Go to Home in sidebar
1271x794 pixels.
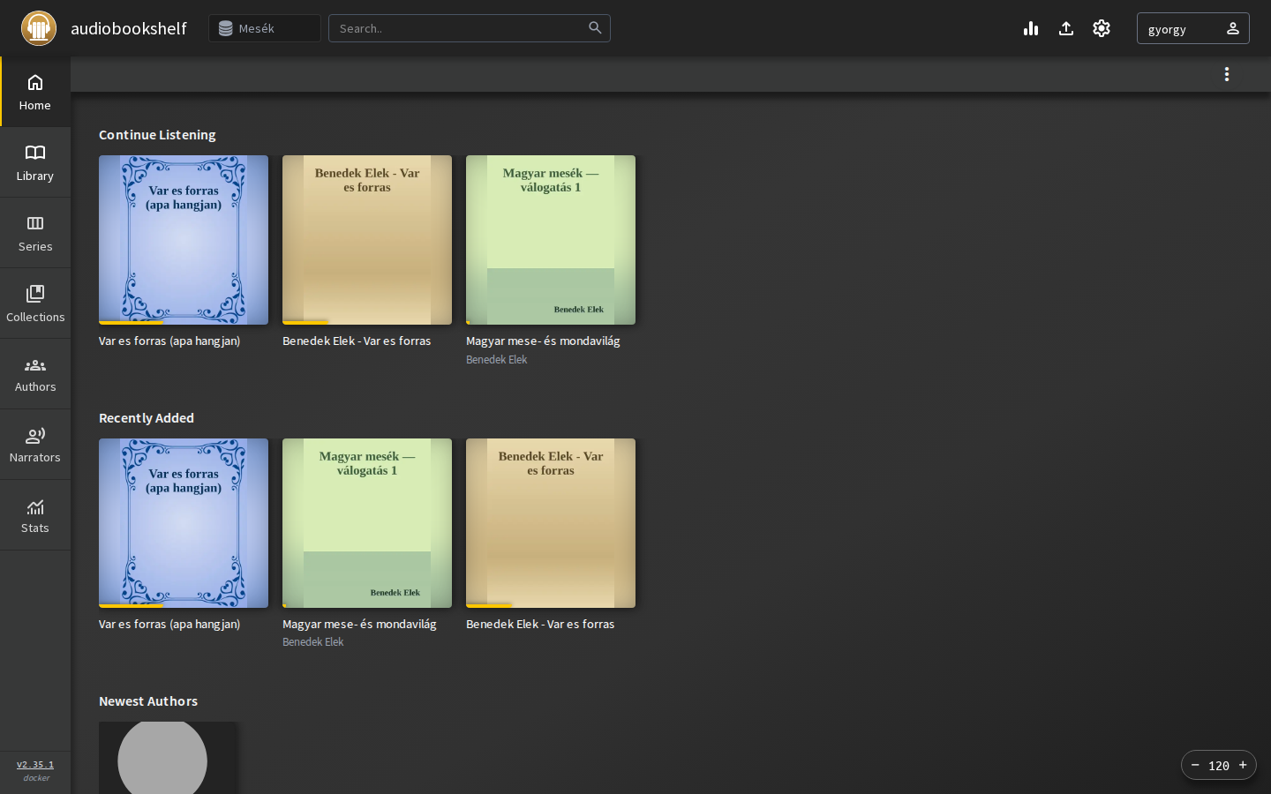click(35, 92)
